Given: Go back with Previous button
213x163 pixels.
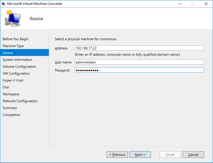Looking at the screenshot, I should [x=117, y=155].
